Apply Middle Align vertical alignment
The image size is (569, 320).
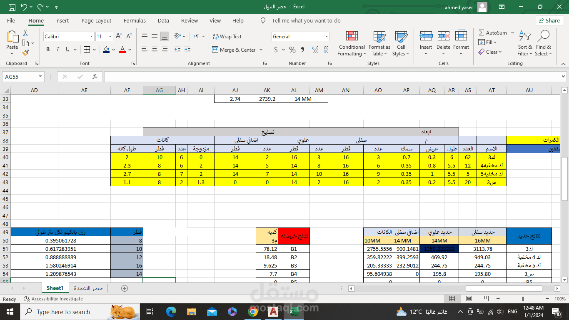155,36
